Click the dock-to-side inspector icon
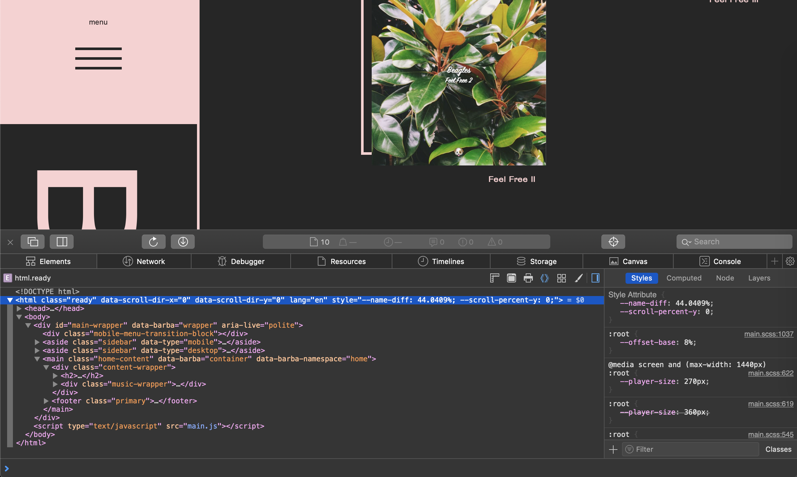The height and width of the screenshot is (477, 797). (62, 242)
